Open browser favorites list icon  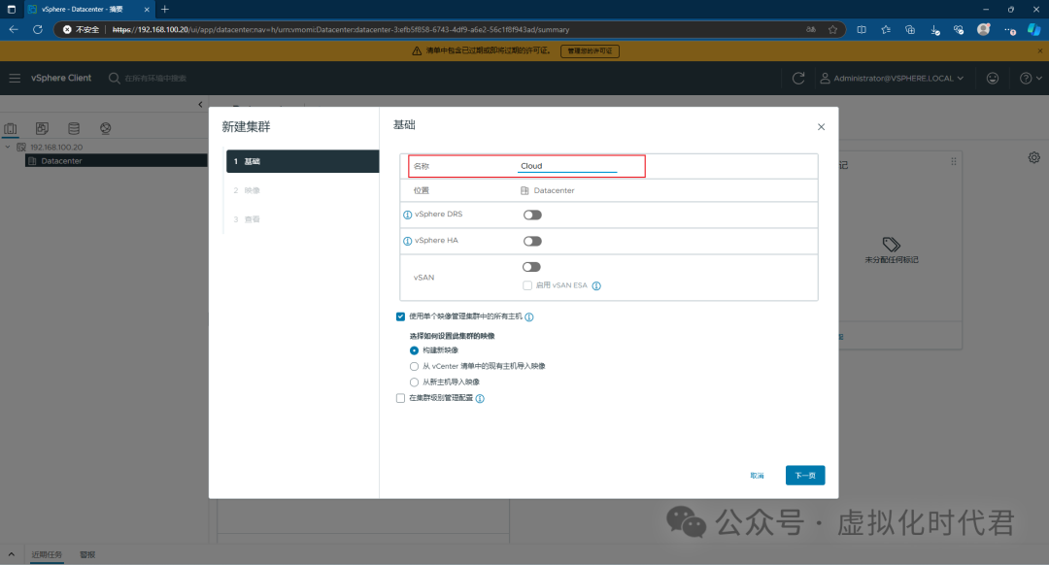click(886, 29)
